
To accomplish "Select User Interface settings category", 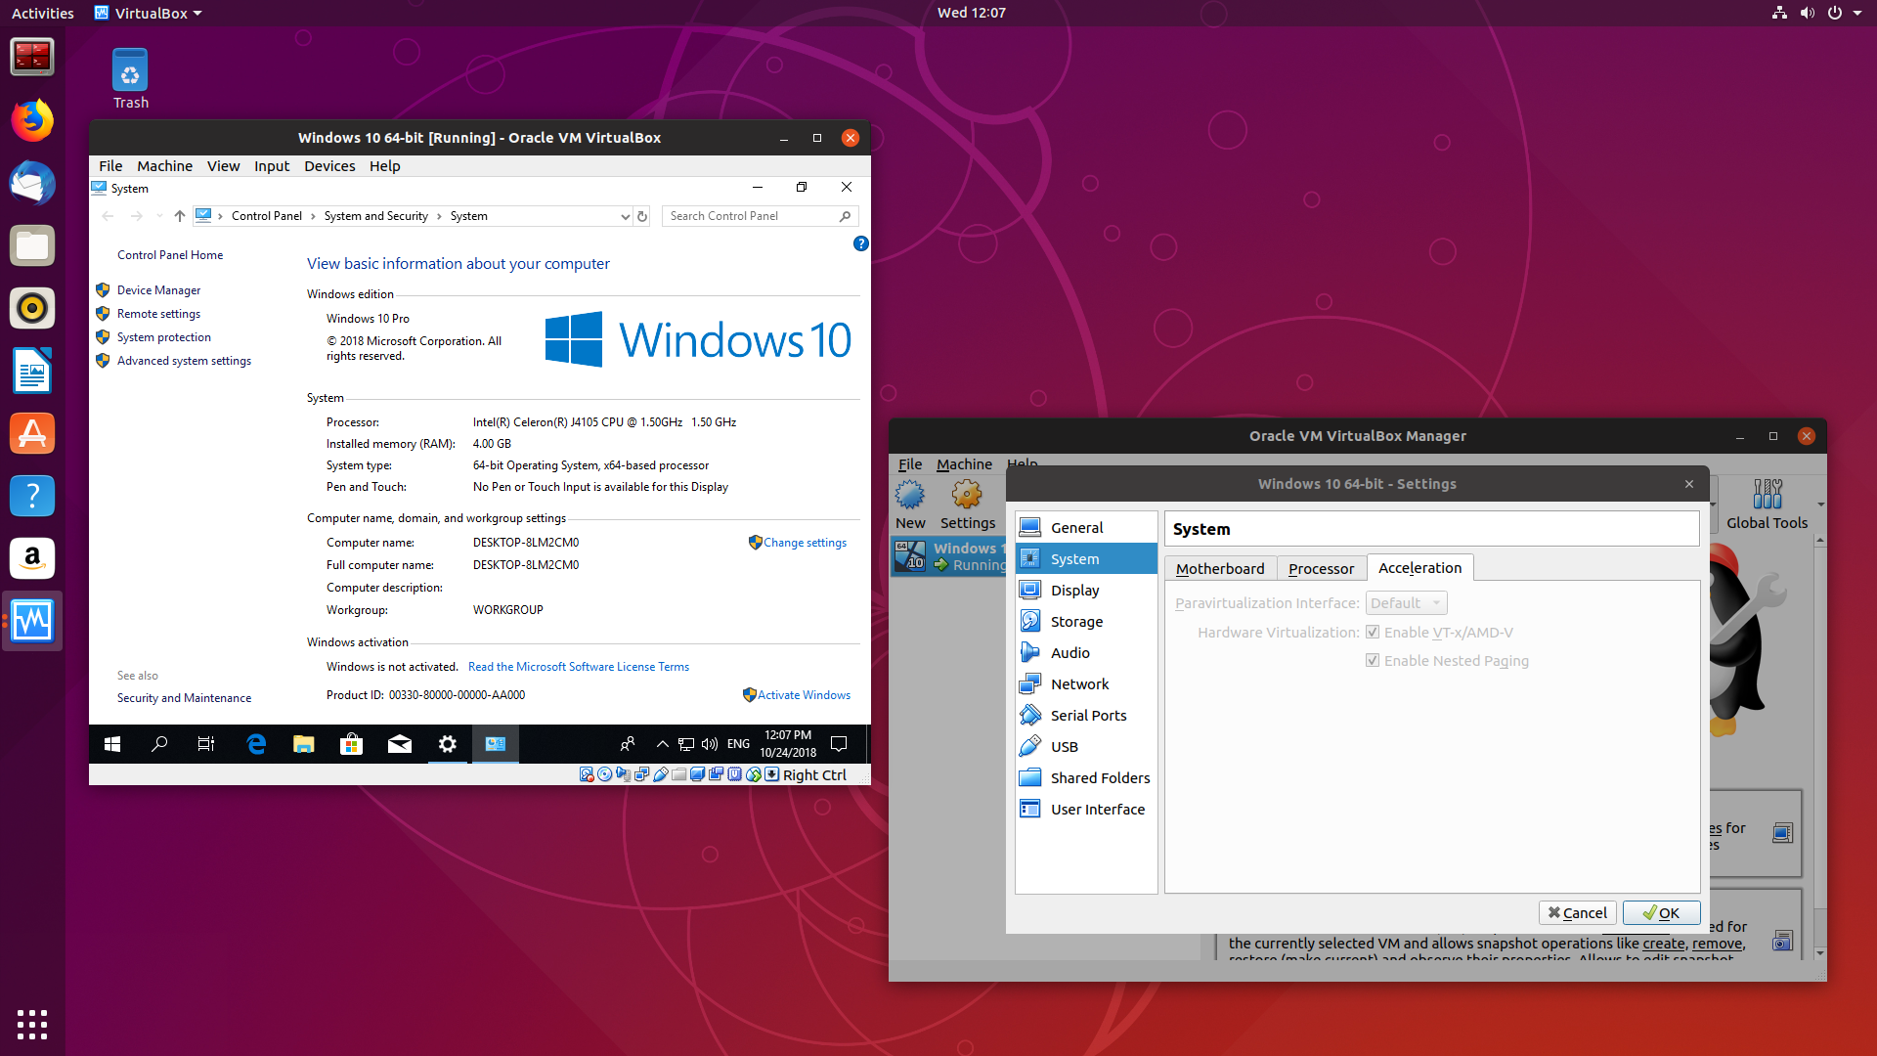I will tap(1085, 809).
